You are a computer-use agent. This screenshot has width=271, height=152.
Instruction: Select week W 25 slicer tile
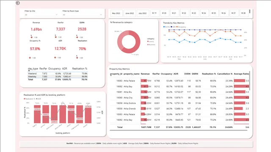214,13
